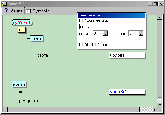
Task: Close the Запит 5 window
Action: (161, 4)
